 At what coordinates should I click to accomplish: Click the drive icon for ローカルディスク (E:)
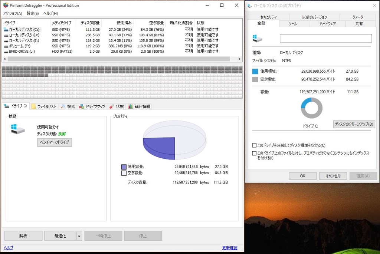point(6,41)
